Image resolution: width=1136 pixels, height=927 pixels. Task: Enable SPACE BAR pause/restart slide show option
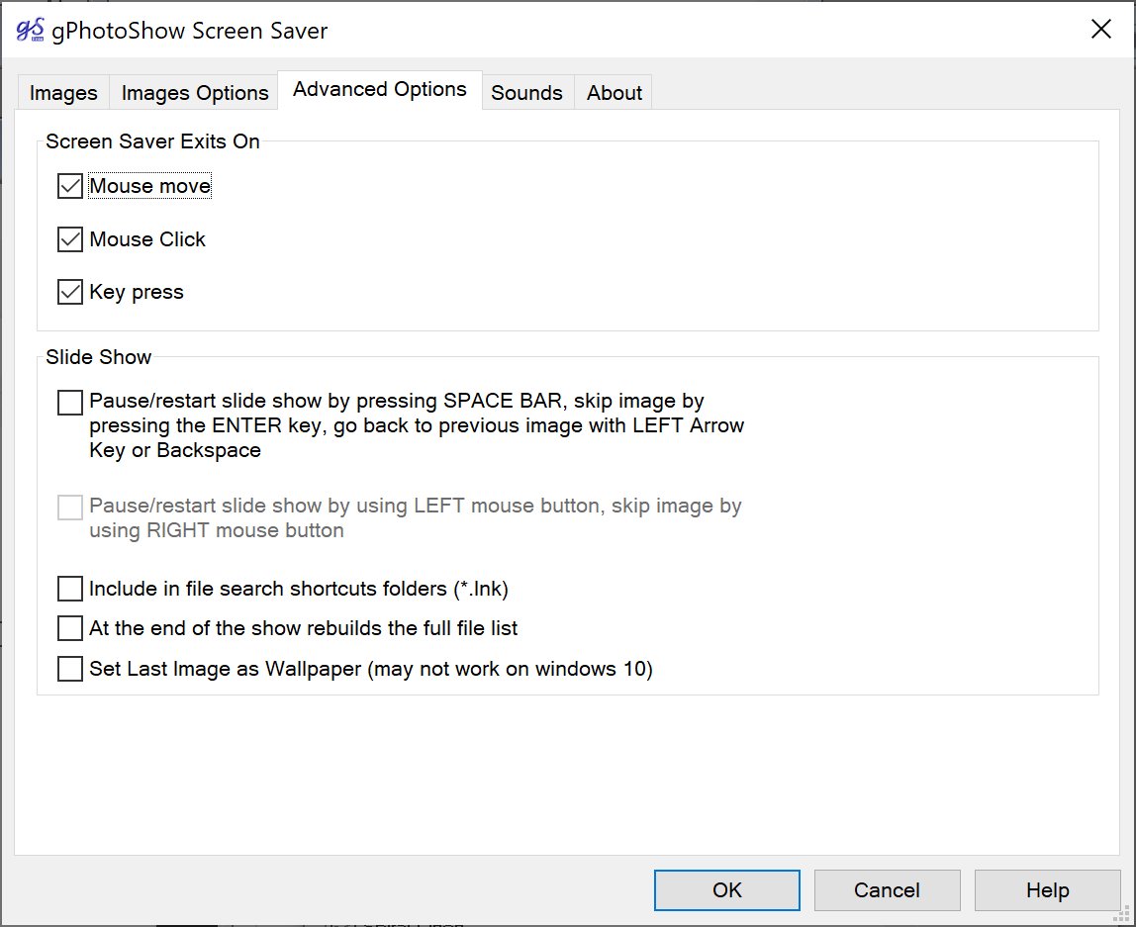click(70, 402)
